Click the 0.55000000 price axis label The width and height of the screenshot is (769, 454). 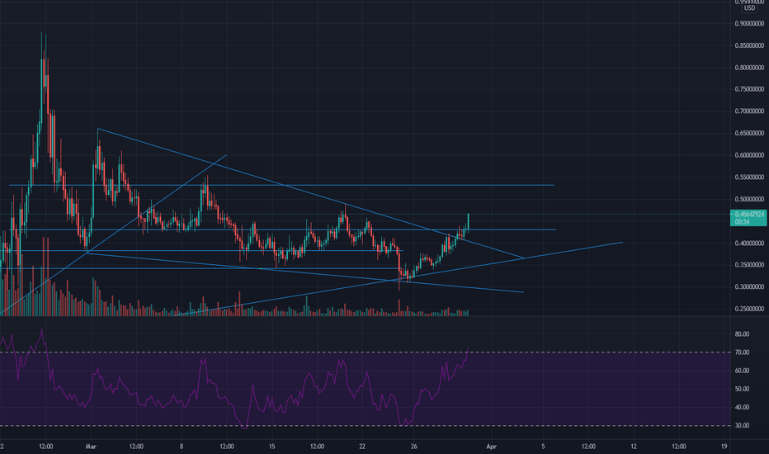(x=749, y=177)
